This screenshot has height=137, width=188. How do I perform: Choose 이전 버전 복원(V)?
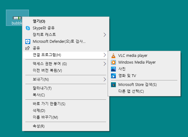[66, 71]
